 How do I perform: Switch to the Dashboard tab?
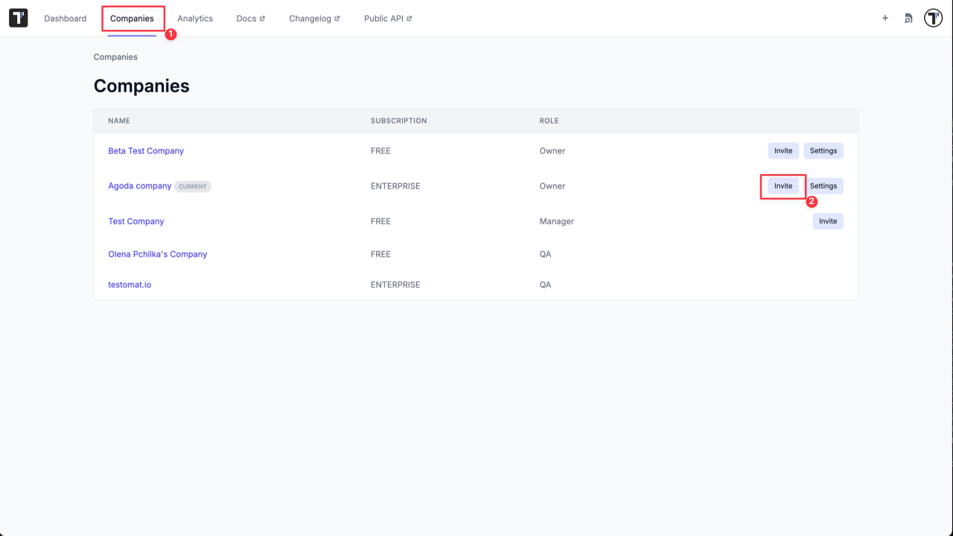(65, 18)
